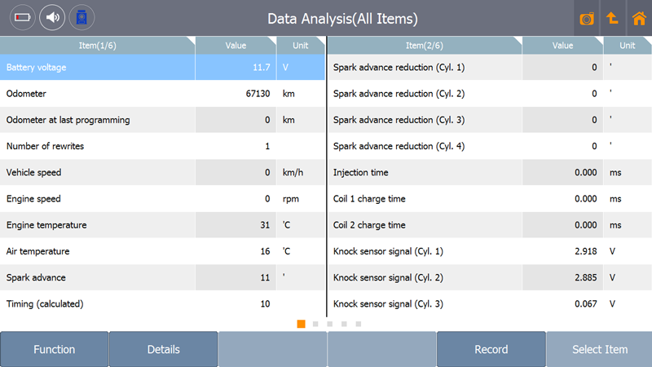
Task: Go back using the orange return arrow
Action: [613, 18]
